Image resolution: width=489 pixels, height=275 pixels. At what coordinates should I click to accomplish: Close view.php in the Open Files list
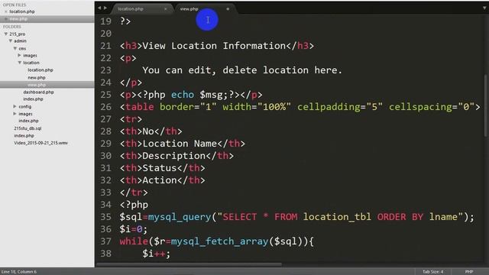coord(6,19)
